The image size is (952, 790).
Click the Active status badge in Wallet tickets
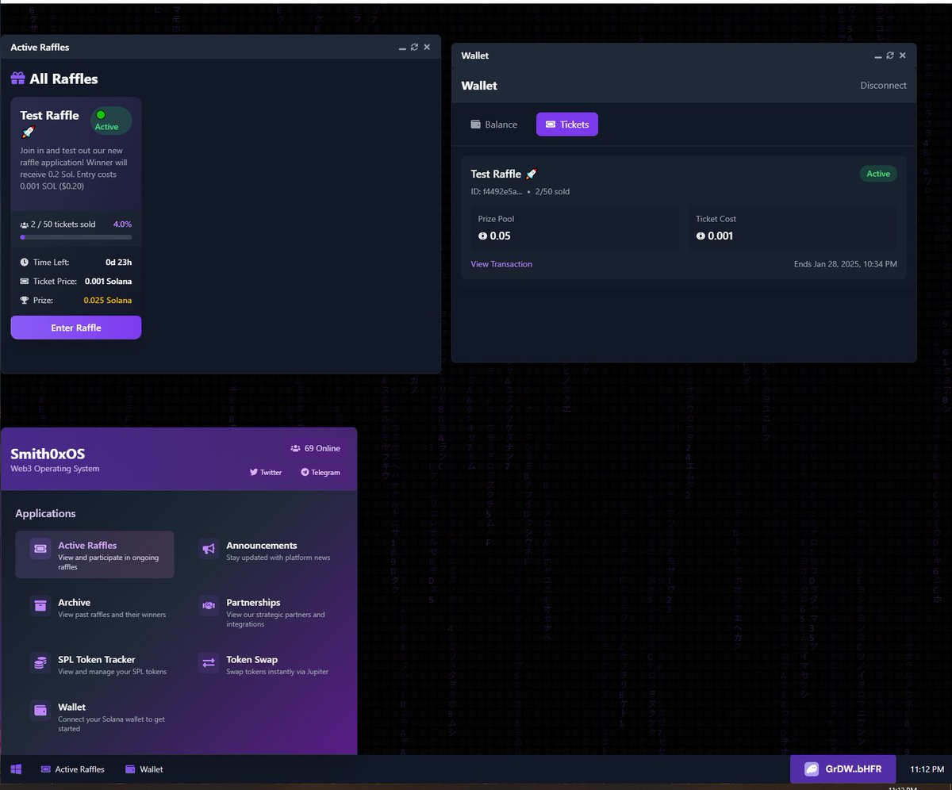pos(878,174)
